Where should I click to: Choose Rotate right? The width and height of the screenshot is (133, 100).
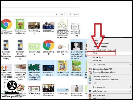pos(98,57)
